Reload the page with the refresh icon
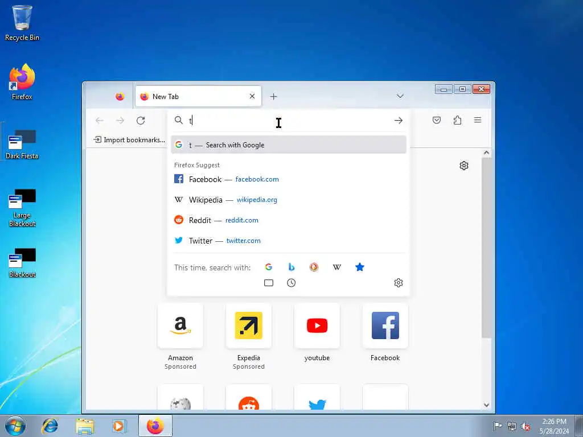Image resolution: width=583 pixels, height=437 pixels. (x=141, y=121)
